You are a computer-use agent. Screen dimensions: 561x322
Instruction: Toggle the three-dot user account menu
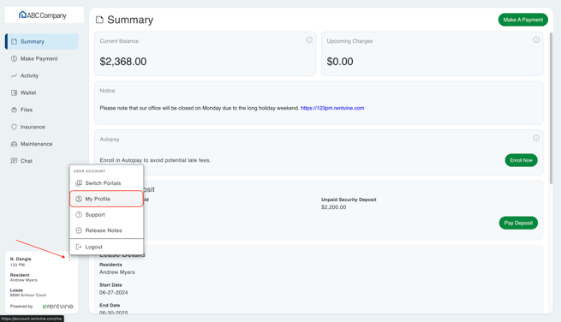pos(69,259)
